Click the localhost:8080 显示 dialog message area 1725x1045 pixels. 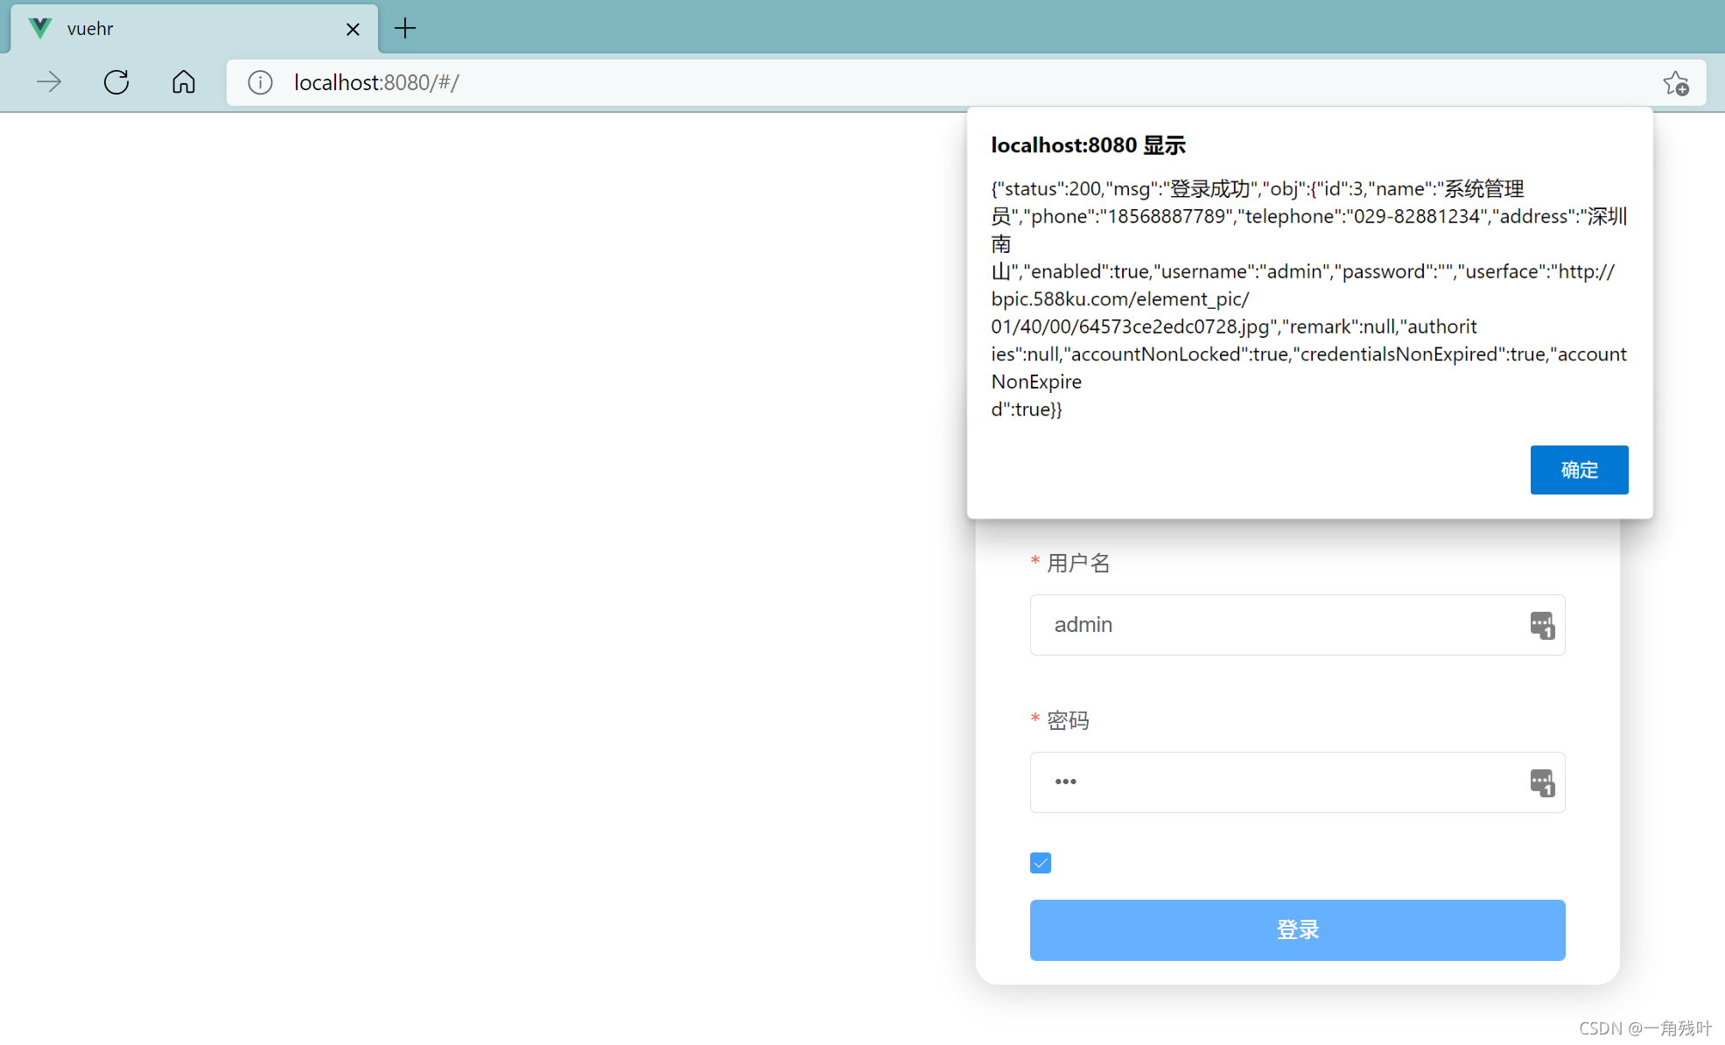[1308, 298]
